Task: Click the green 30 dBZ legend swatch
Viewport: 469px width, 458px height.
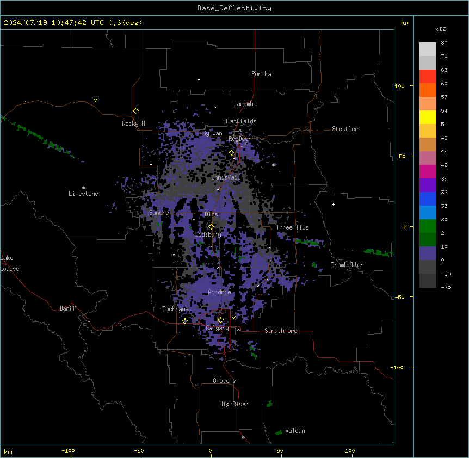Action: pos(428,226)
